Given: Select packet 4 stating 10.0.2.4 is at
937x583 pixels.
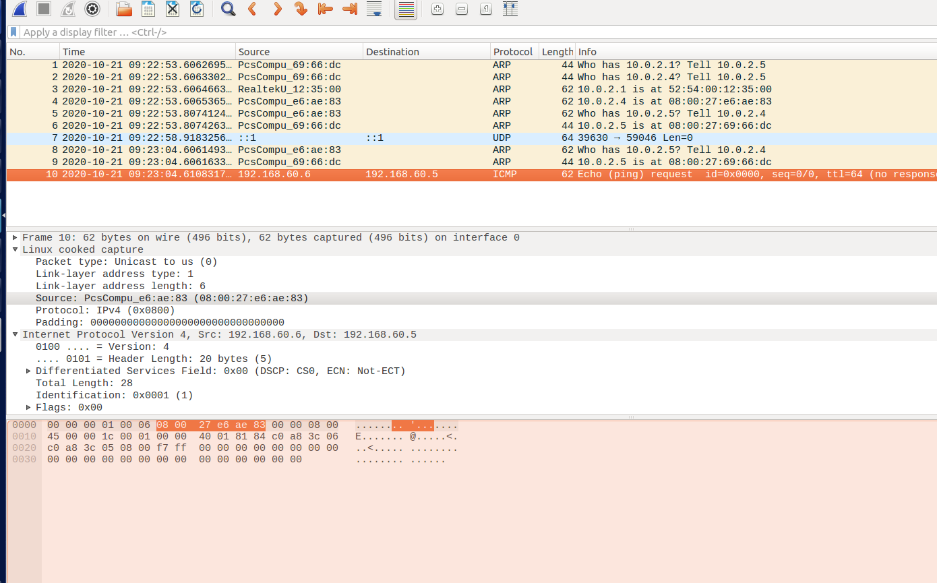Looking at the screenshot, I should (x=472, y=102).
